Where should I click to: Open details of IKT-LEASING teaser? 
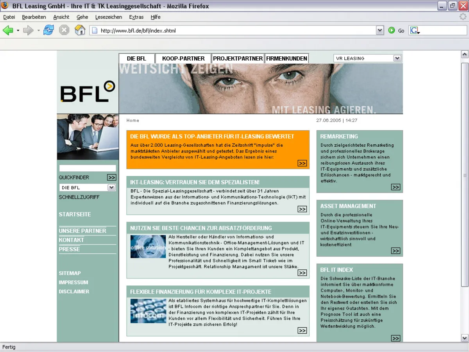[x=302, y=209]
